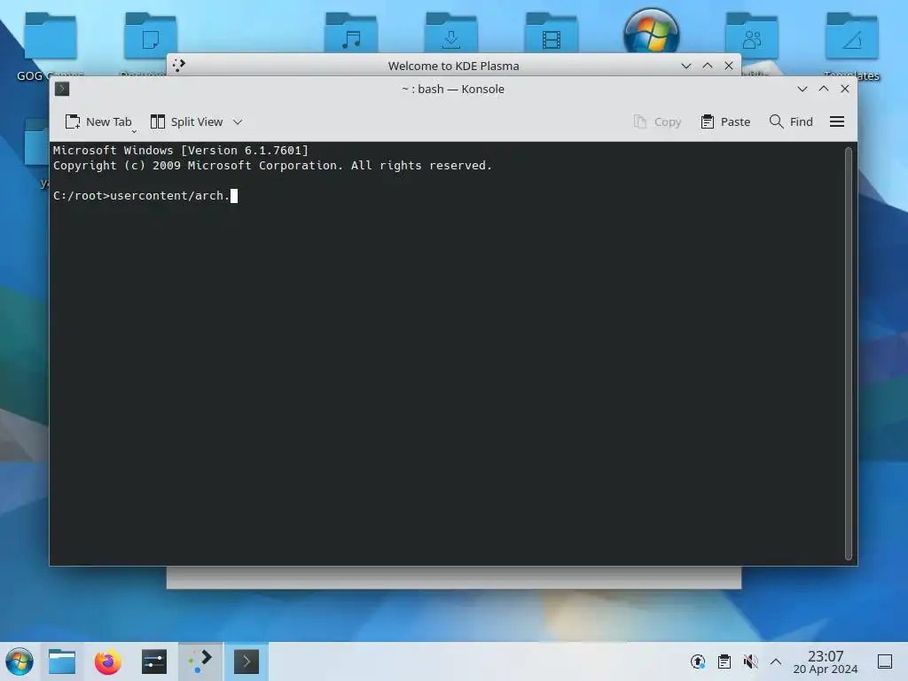This screenshot has height=681, width=908.
Task: Close the Konsole window
Action: click(845, 89)
